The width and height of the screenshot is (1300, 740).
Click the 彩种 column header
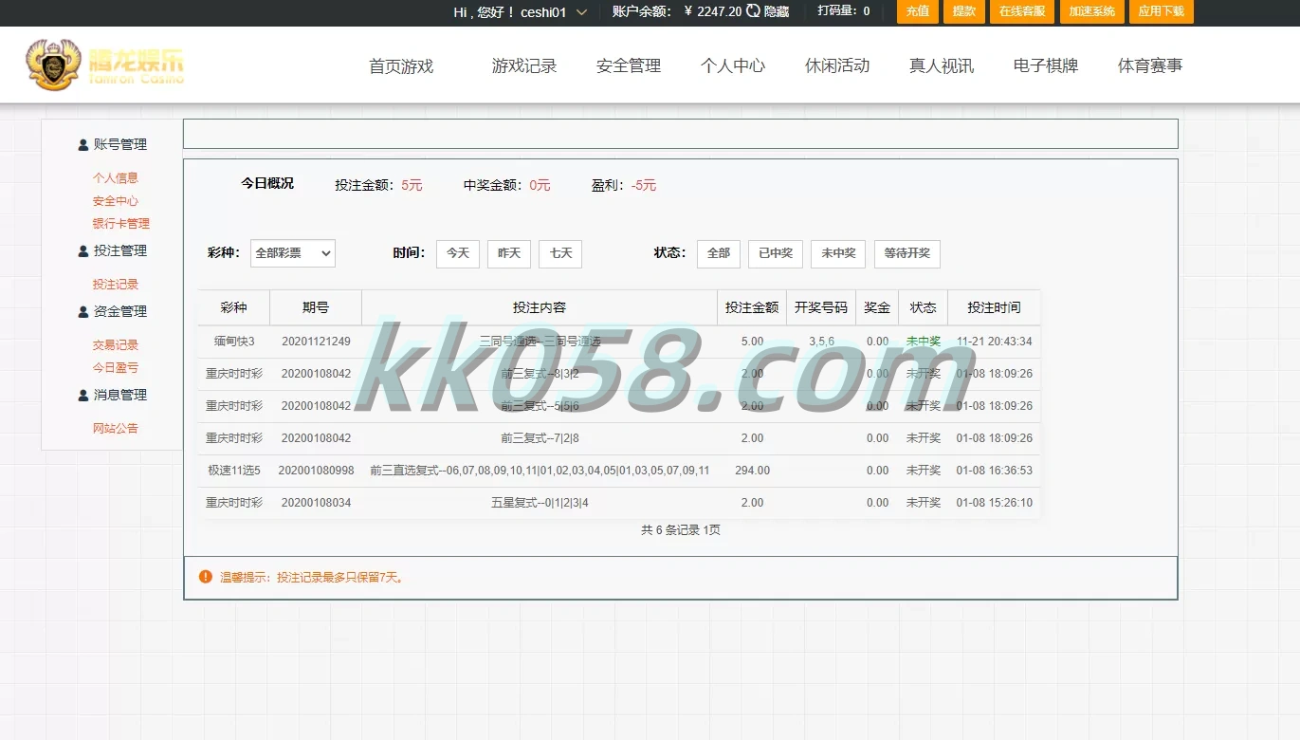tap(234, 307)
